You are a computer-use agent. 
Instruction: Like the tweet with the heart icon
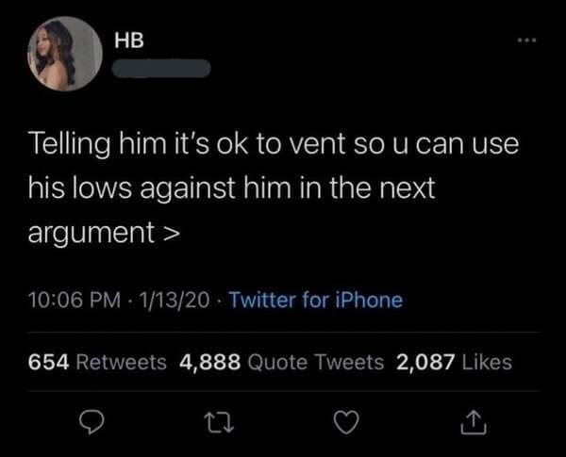coord(346,422)
